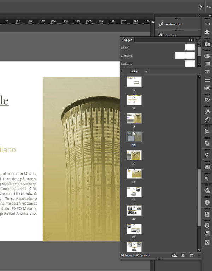Viewport: 212px width, 271px height.
Task: Open the Swatches palette icon
Action: (207, 56)
